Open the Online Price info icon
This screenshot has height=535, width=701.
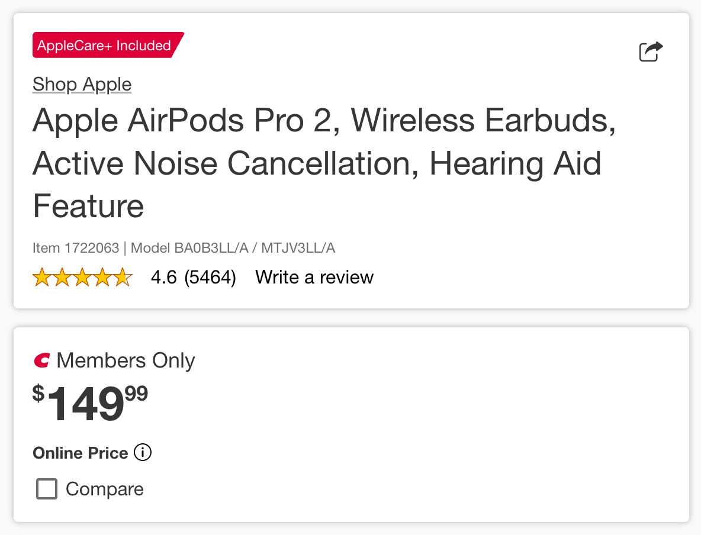click(x=143, y=453)
